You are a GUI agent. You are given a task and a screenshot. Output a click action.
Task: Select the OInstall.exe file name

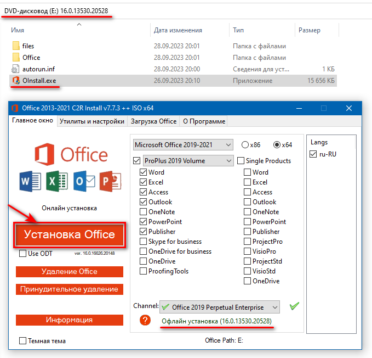point(39,81)
